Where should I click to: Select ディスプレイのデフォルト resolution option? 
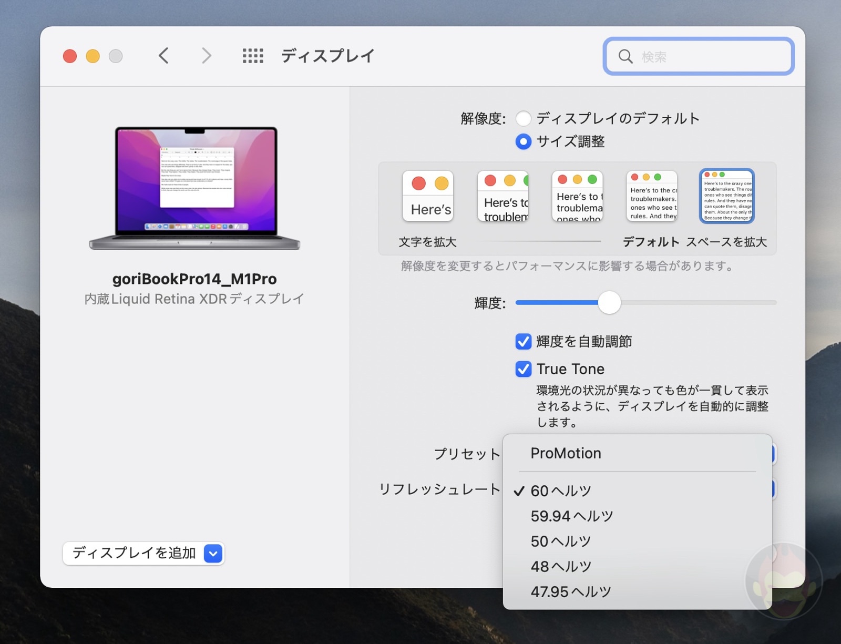click(524, 119)
